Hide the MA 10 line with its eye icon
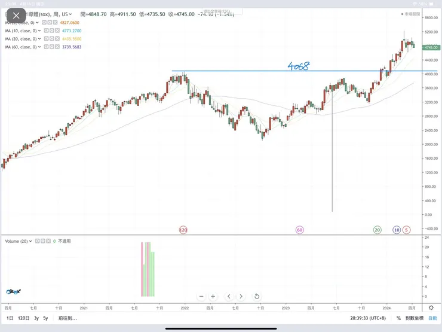This screenshot has height=332, width=442. tap(46, 31)
